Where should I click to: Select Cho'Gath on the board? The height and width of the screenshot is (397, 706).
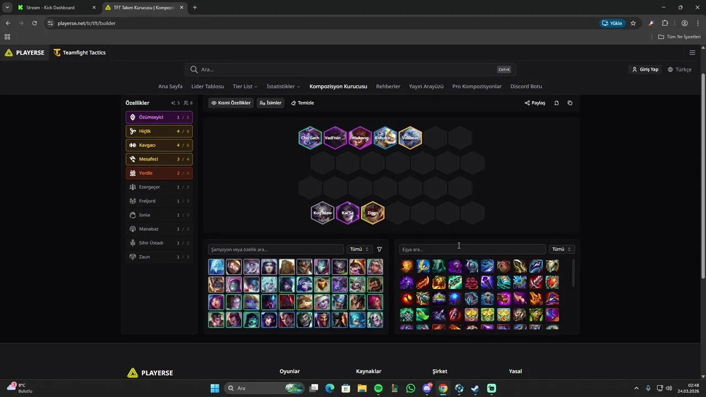[x=310, y=138]
